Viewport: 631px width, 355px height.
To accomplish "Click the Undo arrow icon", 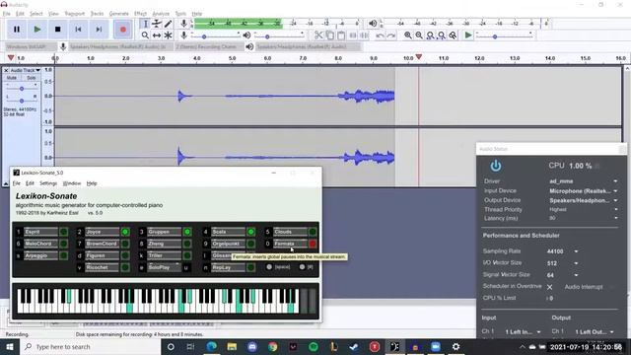I will 380,35.
